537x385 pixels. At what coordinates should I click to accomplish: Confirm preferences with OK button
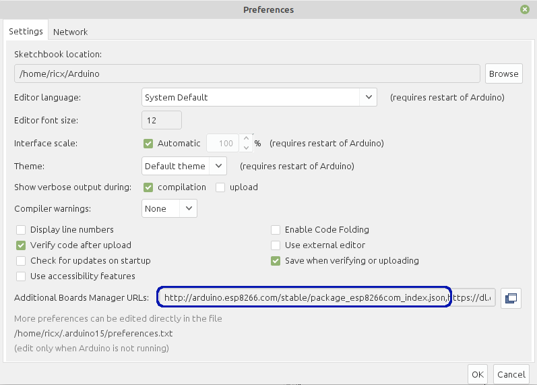(478, 374)
